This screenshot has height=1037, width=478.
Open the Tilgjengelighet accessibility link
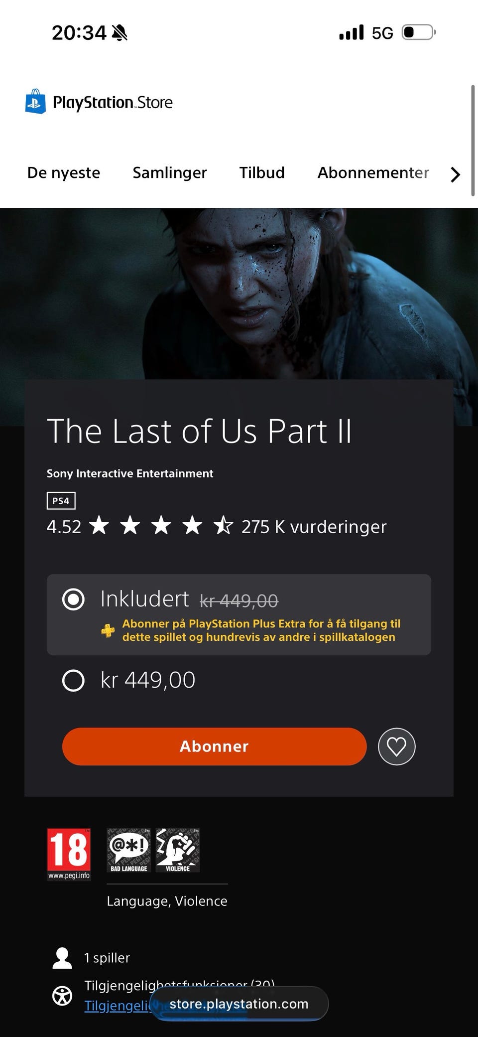(x=117, y=1006)
